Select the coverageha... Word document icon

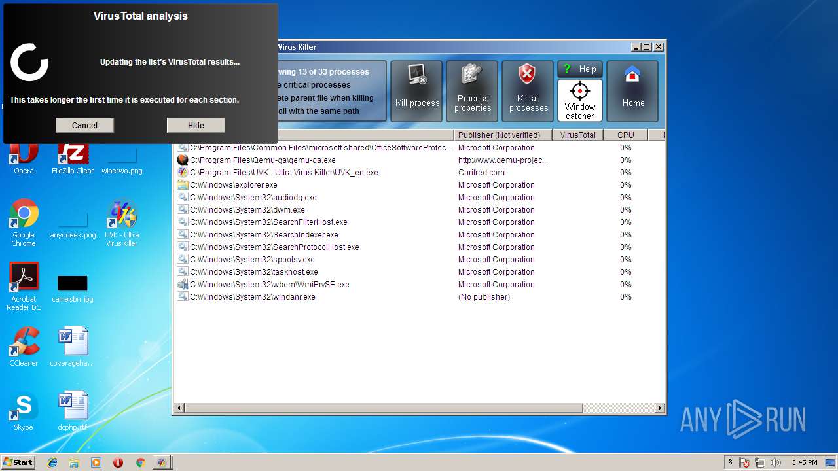pos(73,347)
